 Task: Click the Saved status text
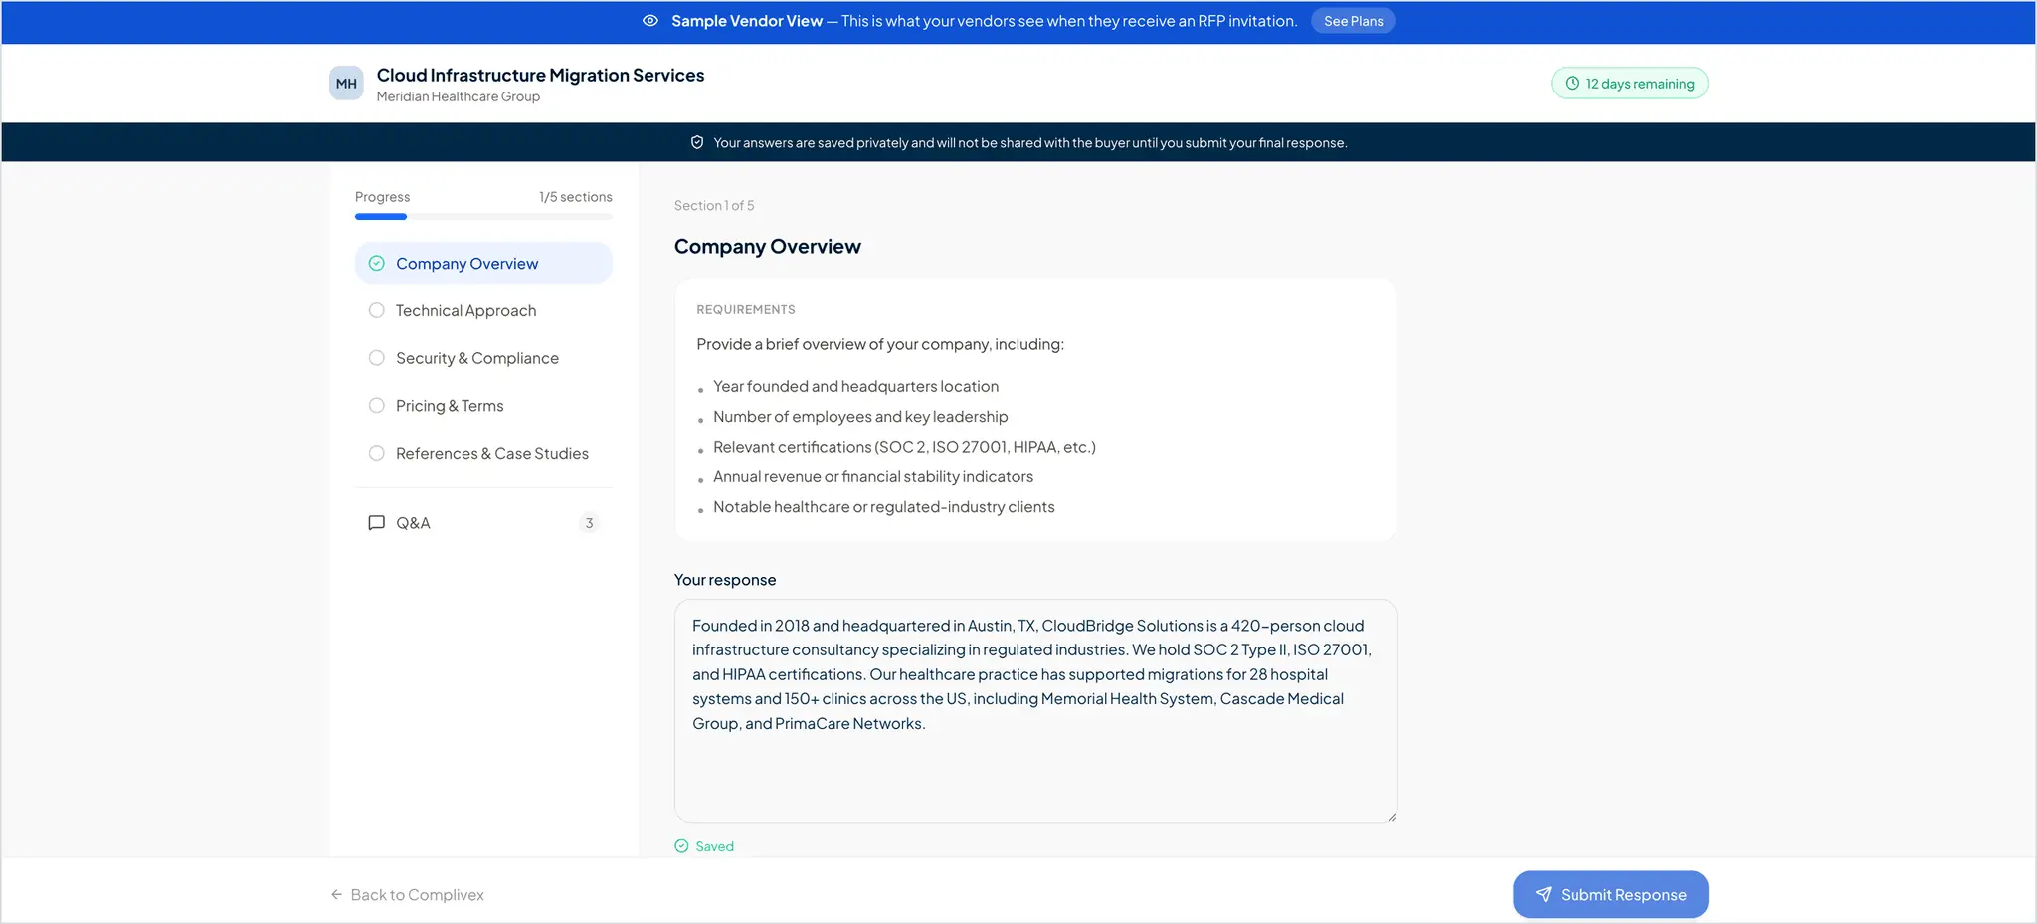click(x=715, y=846)
